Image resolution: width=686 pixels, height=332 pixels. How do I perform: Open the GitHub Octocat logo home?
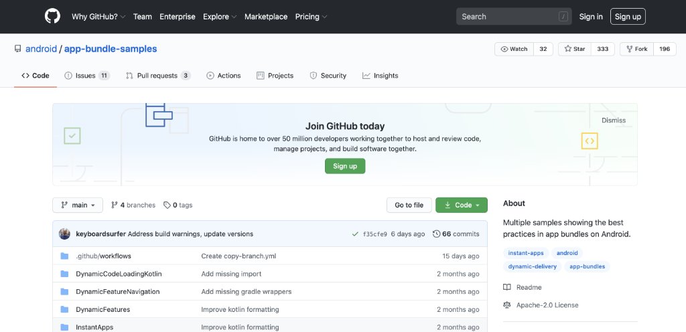click(x=52, y=16)
